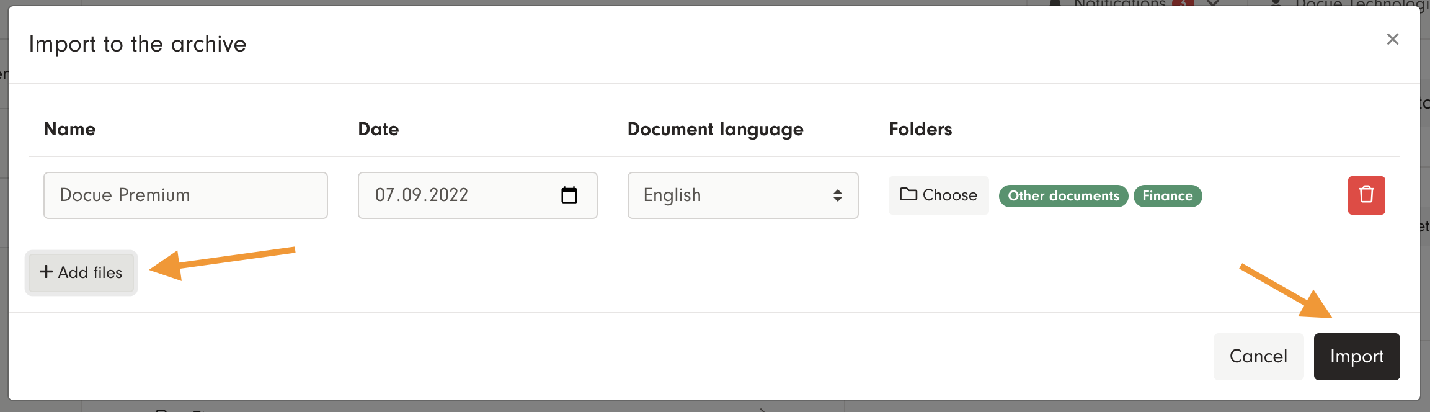Expand the chevron next to Notifications
Viewport: 1430px width, 412px height.
[1213, 3]
